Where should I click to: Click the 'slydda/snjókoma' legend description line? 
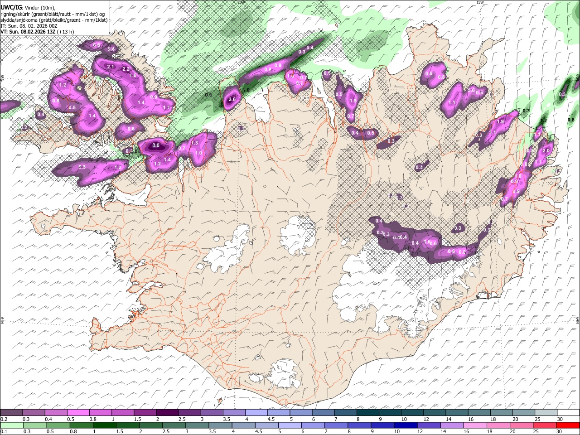(54, 20)
